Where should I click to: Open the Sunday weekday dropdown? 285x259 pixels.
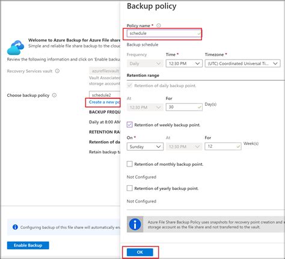pos(145,147)
